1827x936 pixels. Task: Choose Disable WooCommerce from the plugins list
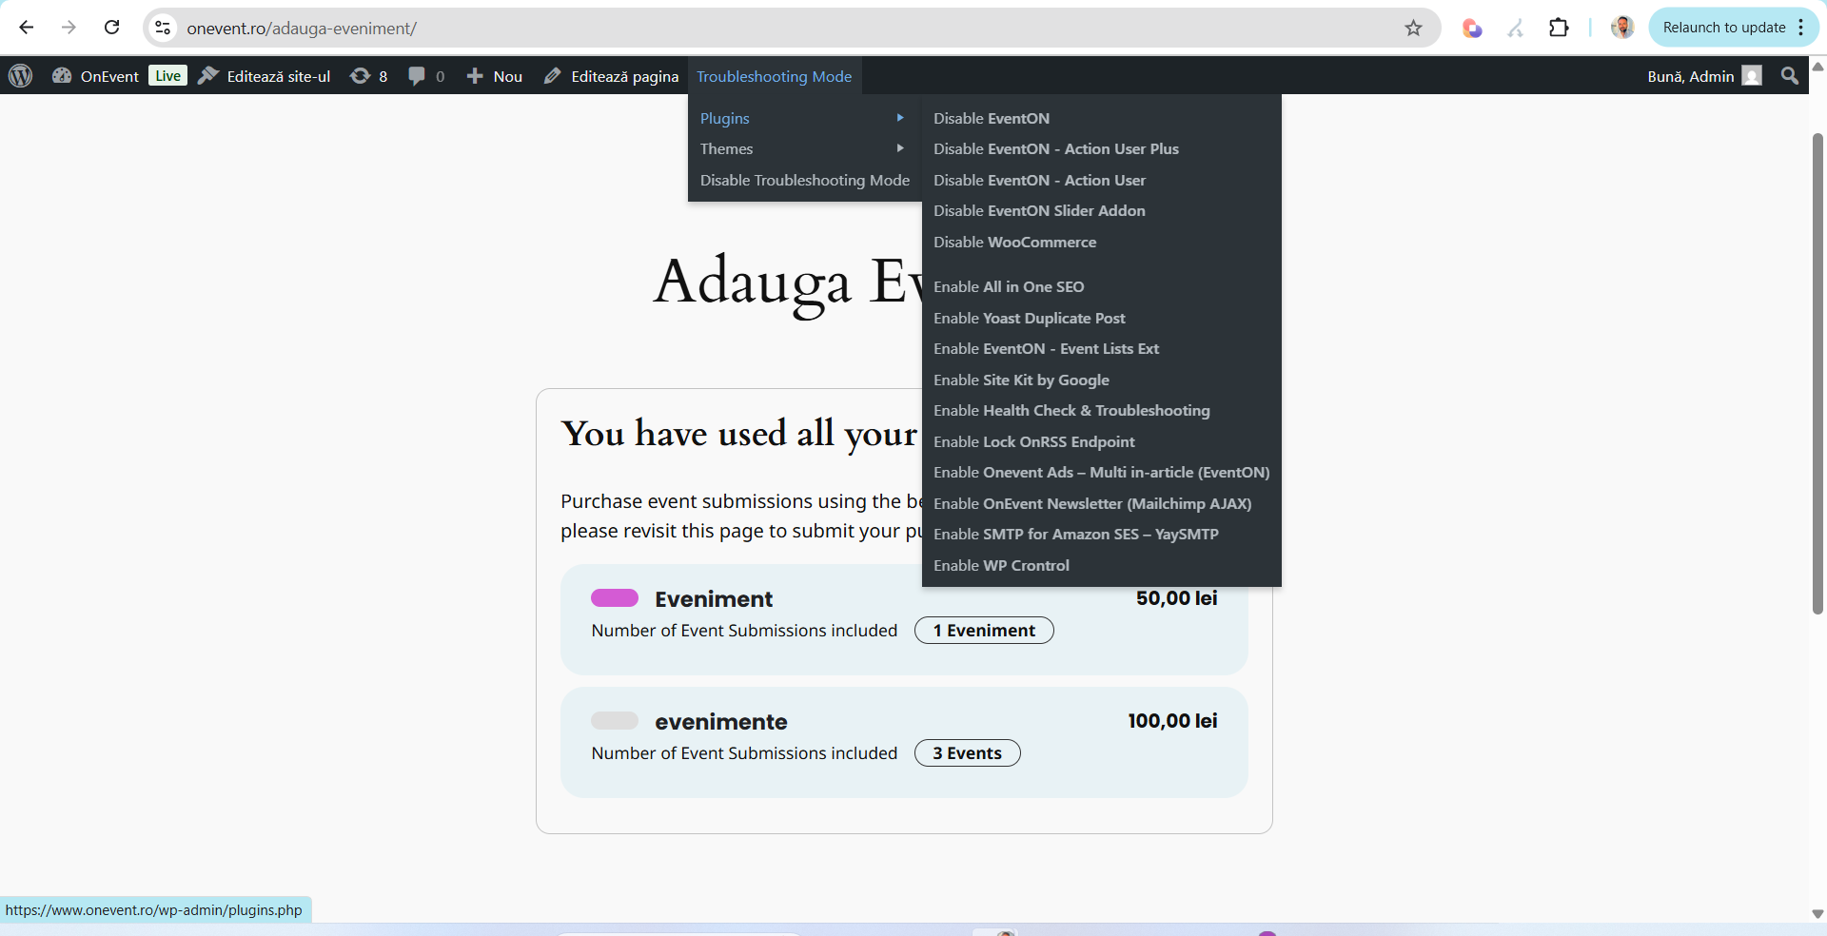pyautogui.click(x=1014, y=243)
